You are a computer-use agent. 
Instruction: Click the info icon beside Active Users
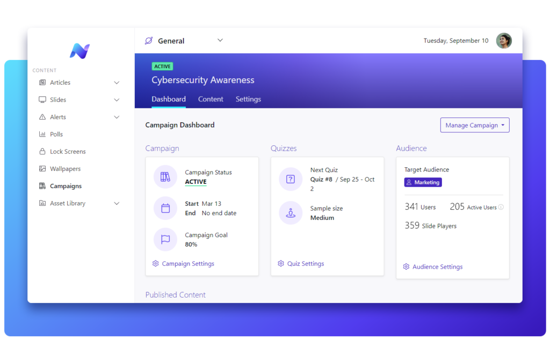501,206
